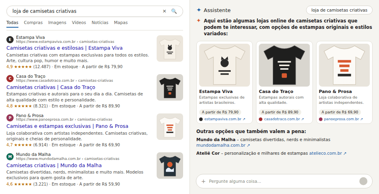Click the 'Mundo da Malha' bold name in other options
The width and height of the screenshot is (379, 194).
tap(216, 140)
